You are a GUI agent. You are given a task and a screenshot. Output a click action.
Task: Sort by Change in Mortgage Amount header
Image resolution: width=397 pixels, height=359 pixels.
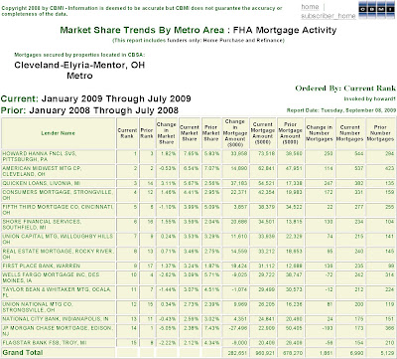tap(235, 133)
